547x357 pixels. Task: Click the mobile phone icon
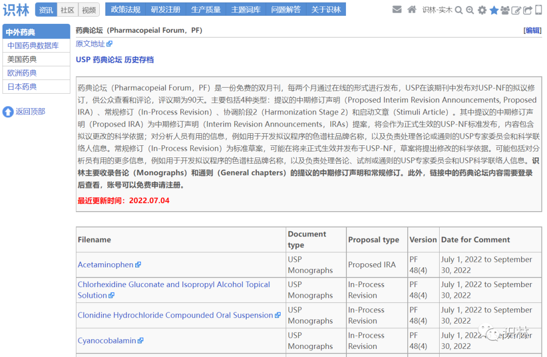[538, 10]
